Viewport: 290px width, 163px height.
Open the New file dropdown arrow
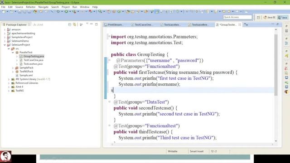click(7, 12)
